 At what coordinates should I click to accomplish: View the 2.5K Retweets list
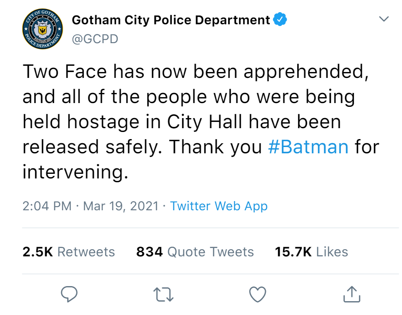(68, 252)
